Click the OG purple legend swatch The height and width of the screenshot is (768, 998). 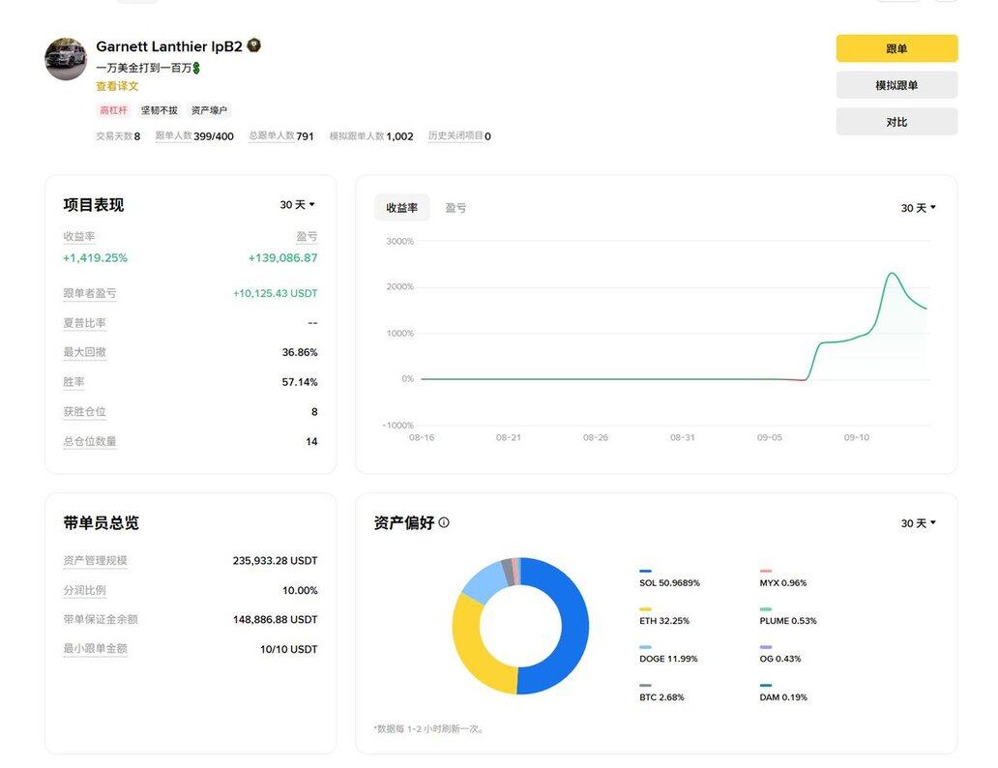coord(765,646)
